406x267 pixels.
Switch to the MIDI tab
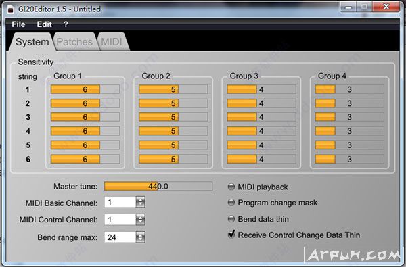(x=112, y=42)
